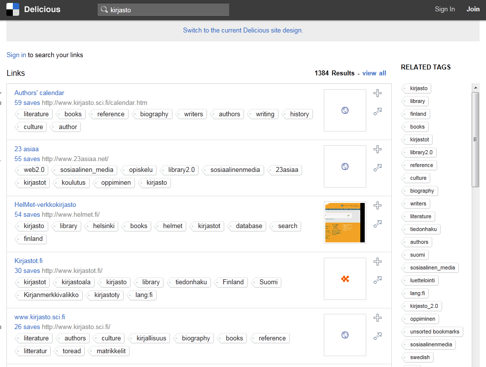The image size is (486, 367).
Task: Open the Authors' calendar thumbnail
Action: click(345, 110)
